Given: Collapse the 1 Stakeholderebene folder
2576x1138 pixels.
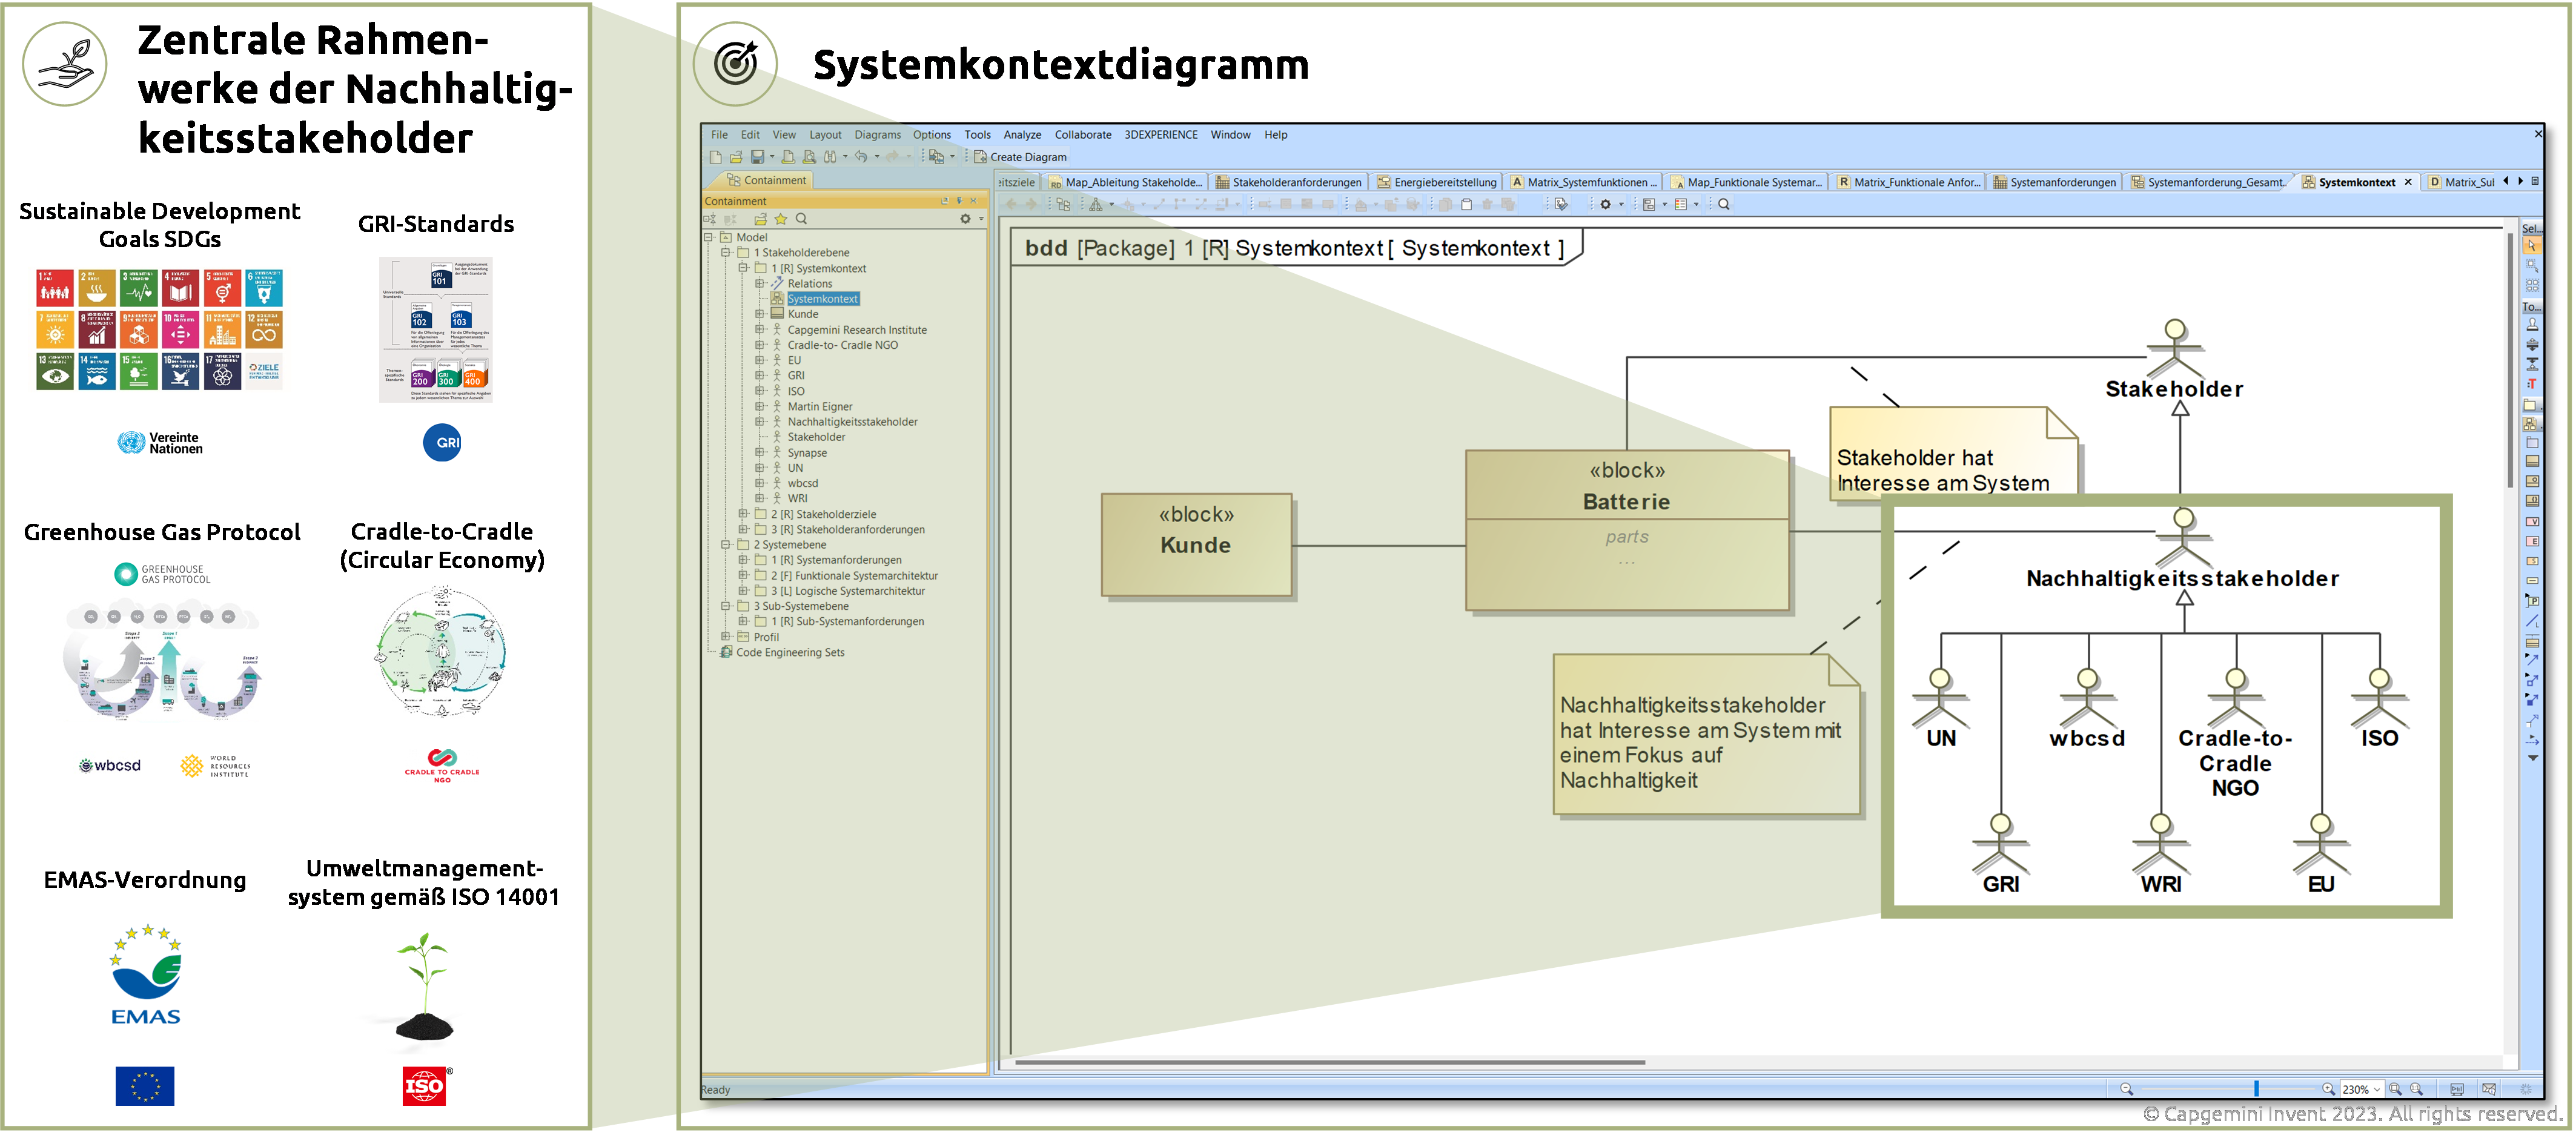Looking at the screenshot, I should pos(726,253).
